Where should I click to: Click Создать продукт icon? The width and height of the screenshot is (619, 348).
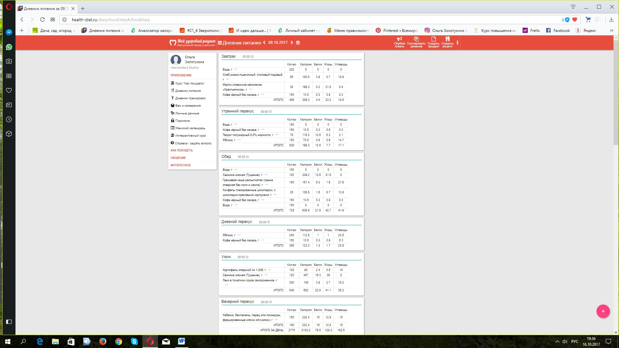(x=433, y=39)
